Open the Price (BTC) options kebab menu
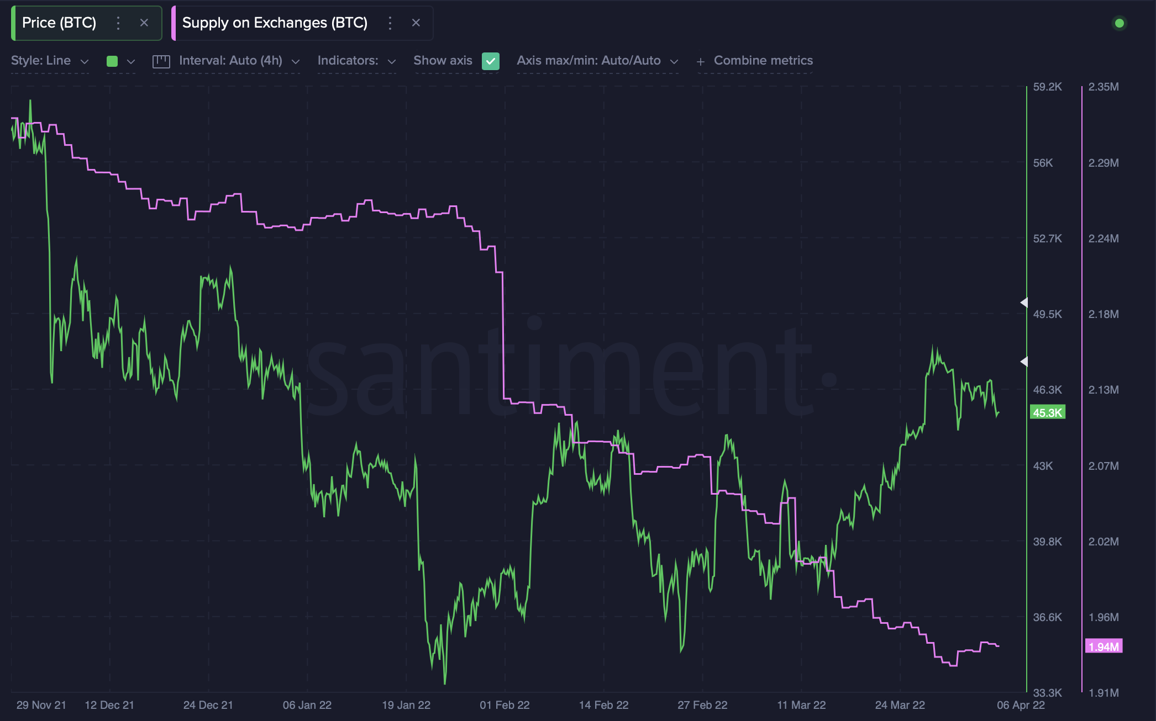The width and height of the screenshot is (1156, 721). tap(118, 23)
